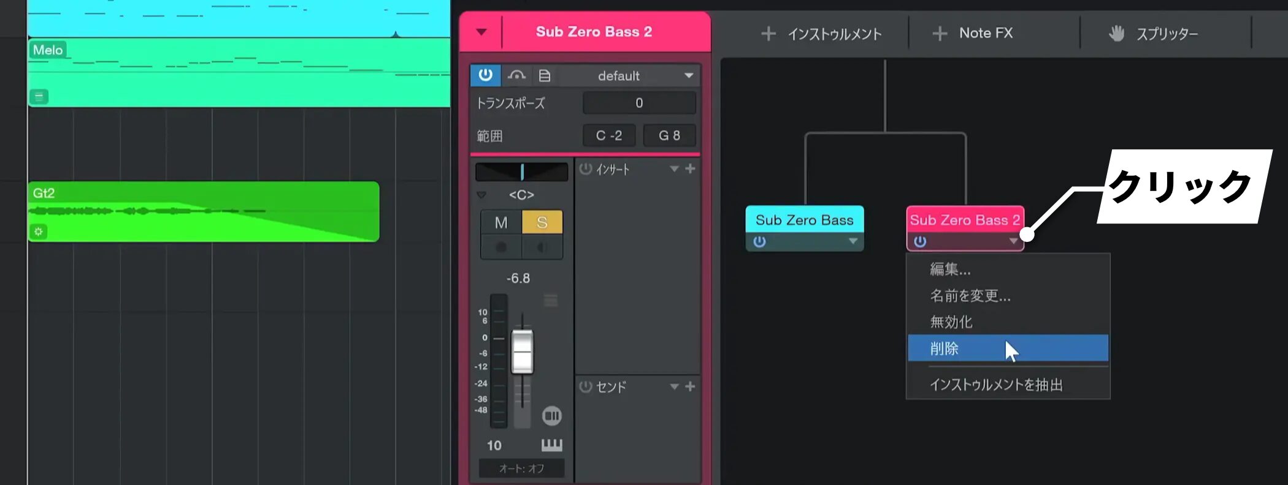
Task: Click the channel editor icon below fader
Action: coord(551,416)
